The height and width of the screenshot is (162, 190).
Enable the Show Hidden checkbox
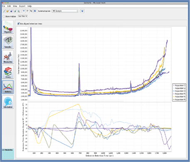tap(4, 16)
